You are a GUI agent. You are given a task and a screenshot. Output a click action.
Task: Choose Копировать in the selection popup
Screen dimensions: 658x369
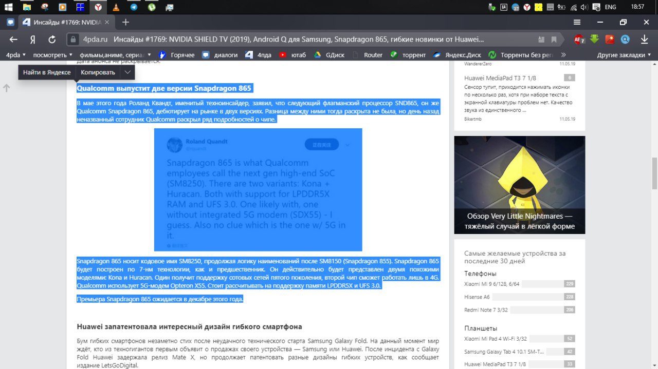(98, 72)
